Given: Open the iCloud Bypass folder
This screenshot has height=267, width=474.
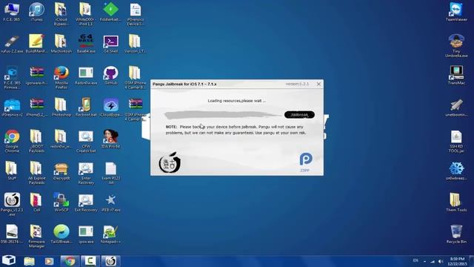Looking at the screenshot, I should [61, 14].
